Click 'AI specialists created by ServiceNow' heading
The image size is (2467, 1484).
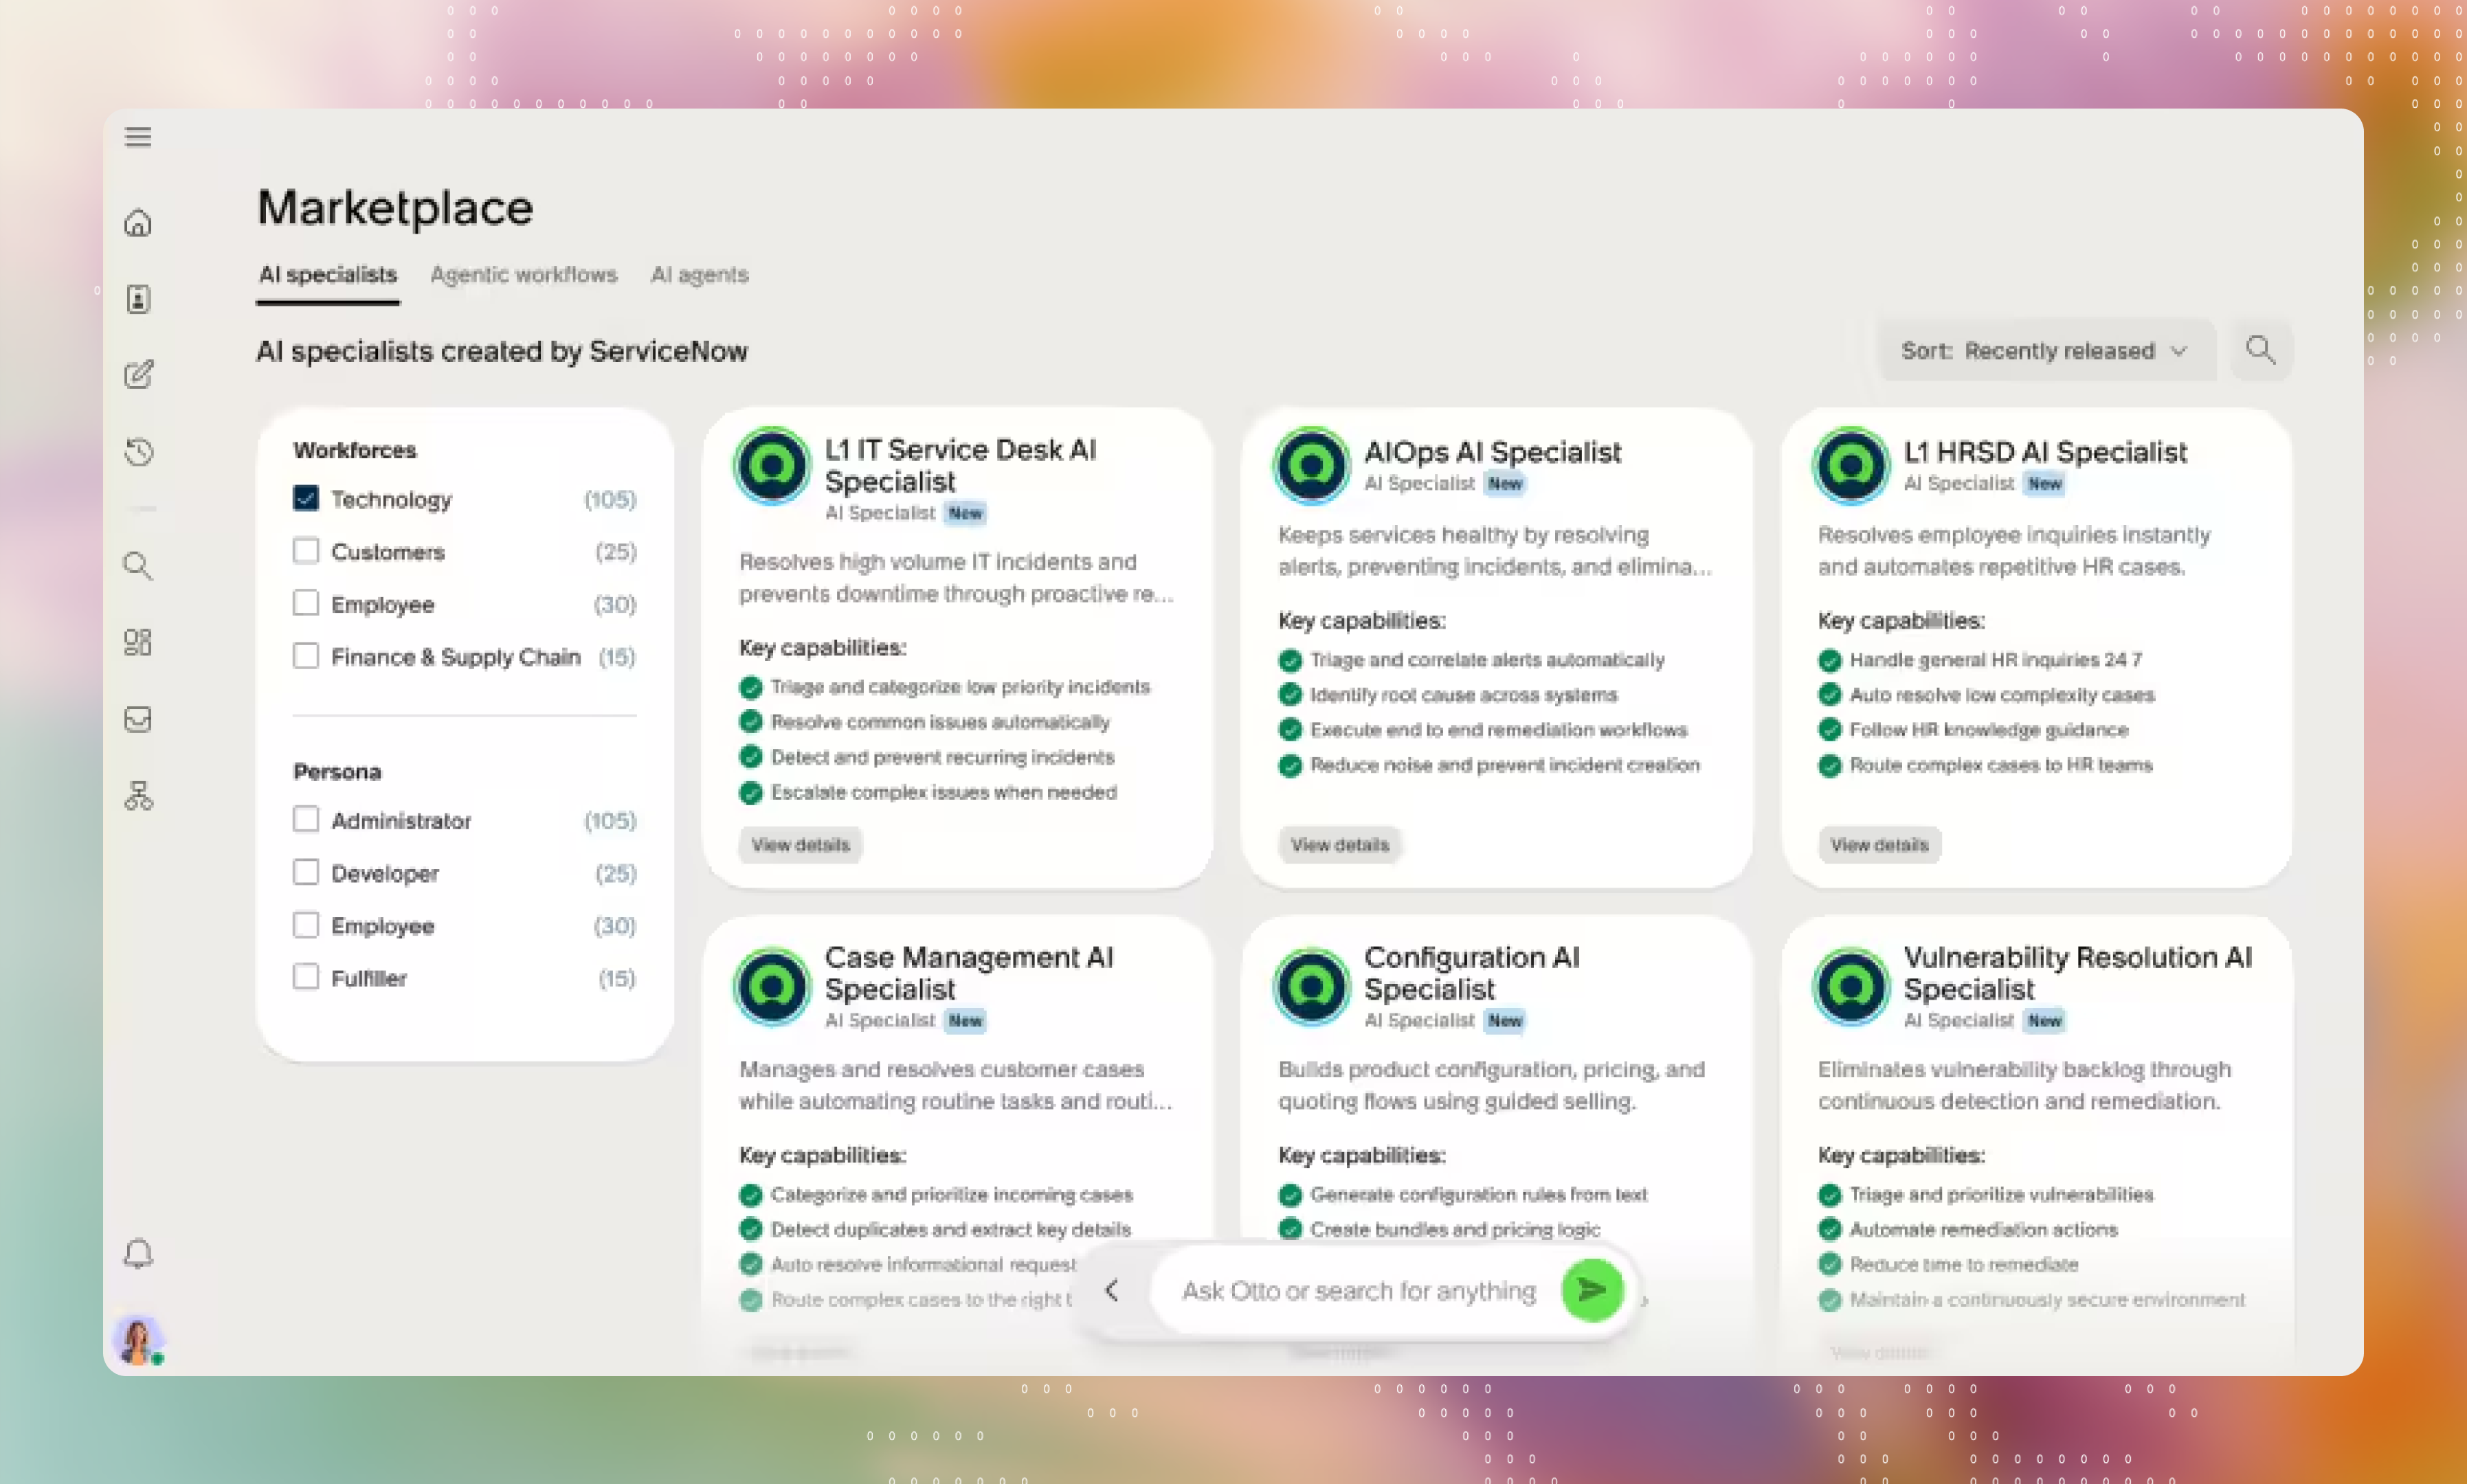[501, 351]
